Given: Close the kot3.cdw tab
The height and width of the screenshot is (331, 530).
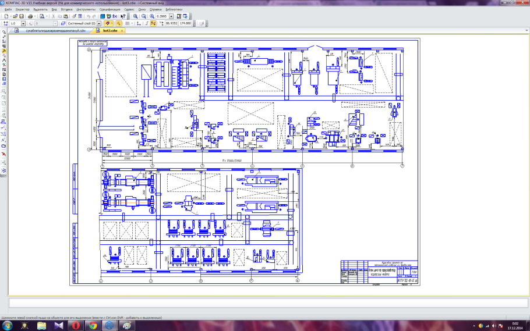Looking at the screenshot, I should point(122,30).
